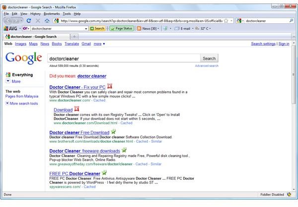The image size is (298, 207).
Task: Open Doctor cleaner Free Download result
Action: coord(79,133)
